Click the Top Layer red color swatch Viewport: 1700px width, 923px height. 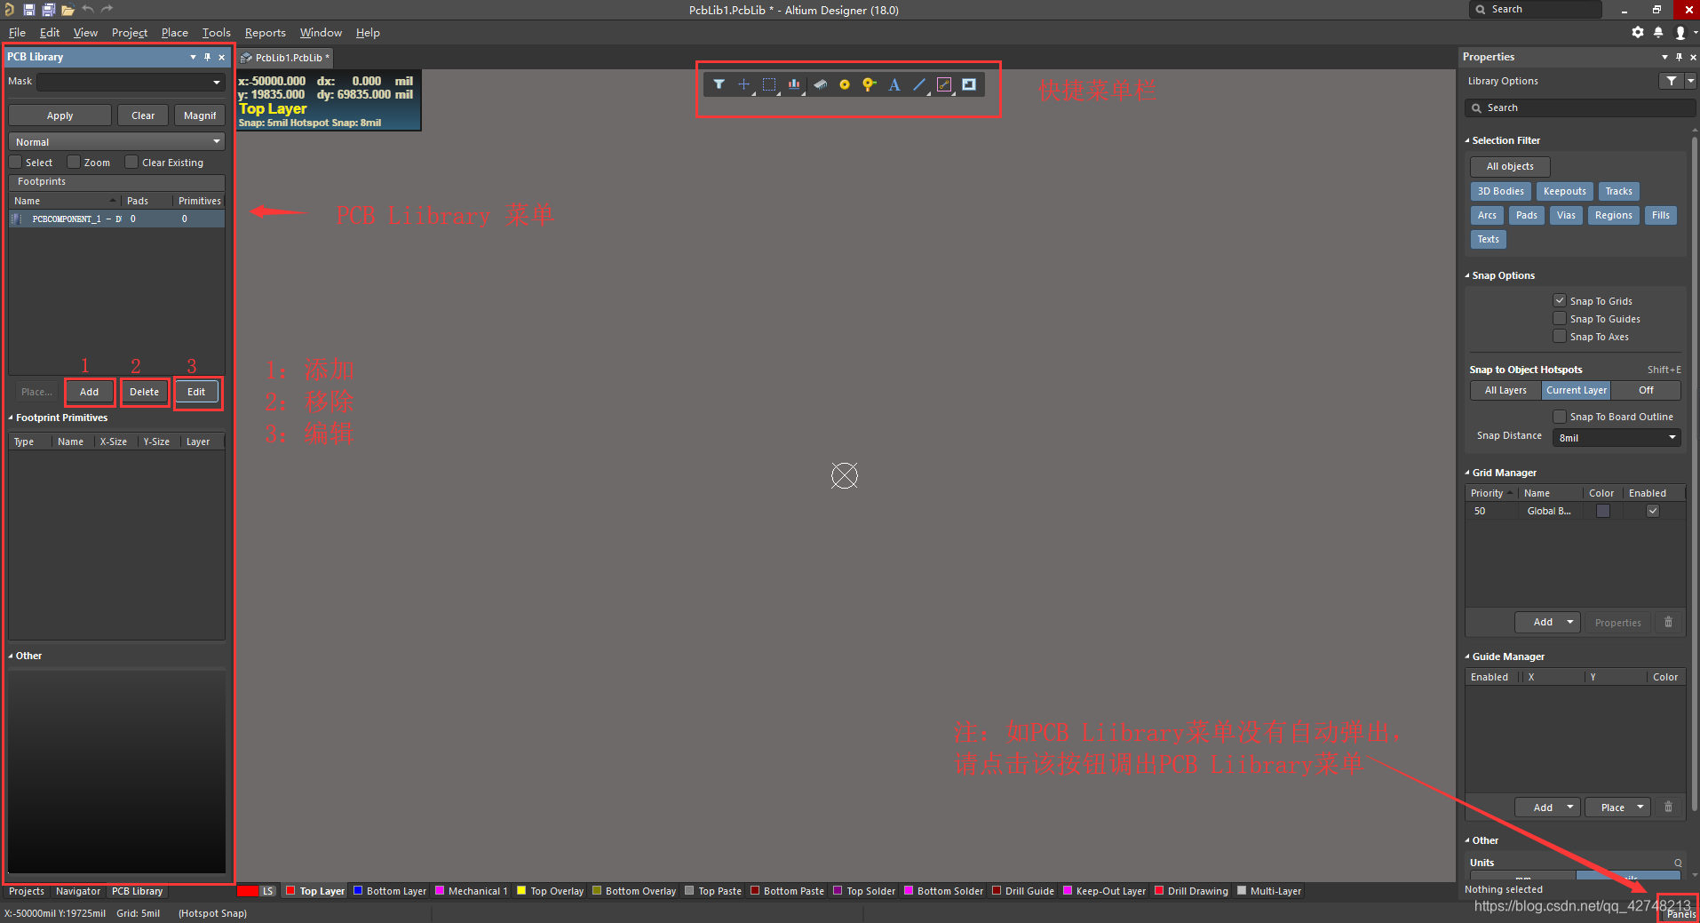(x=290, y=891)
